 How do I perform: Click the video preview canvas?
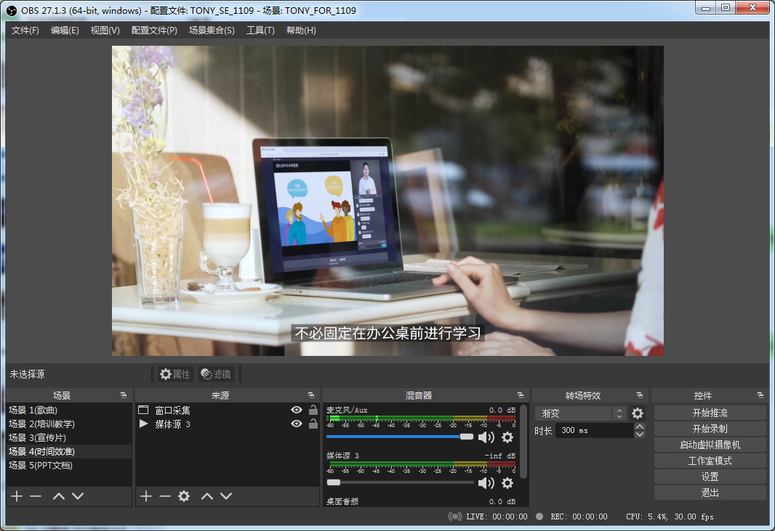click(387, 200)
